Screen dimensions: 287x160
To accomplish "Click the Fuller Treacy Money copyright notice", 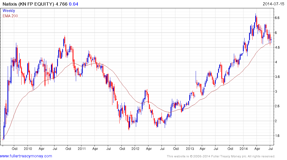I will coord(221,156).
